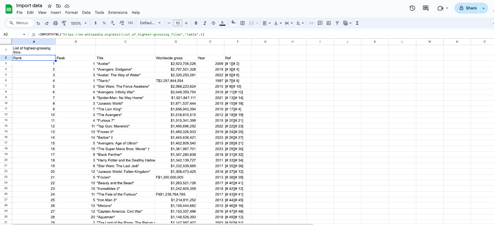The width and height of the screenshot is (494, 225).
Task: Format as percent icon
Action: click(104, 23)
